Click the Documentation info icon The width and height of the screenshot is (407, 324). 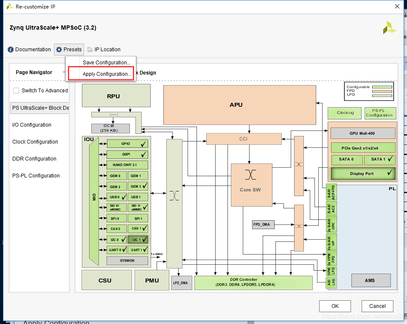coord(11,50)
